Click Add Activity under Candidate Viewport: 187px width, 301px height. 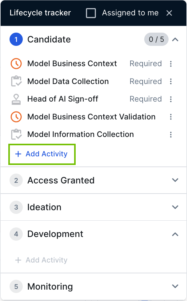coord(42,154)
